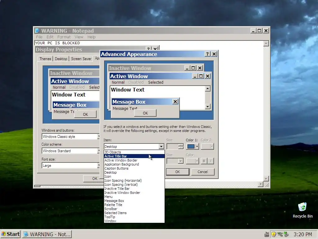This screenshot has height=239, width=318.
Task: Choose Caption Buttons list entry
Action: click(134, 168)
